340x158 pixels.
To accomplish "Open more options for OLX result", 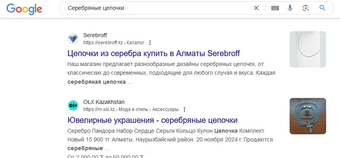I will tap(184, 109).
